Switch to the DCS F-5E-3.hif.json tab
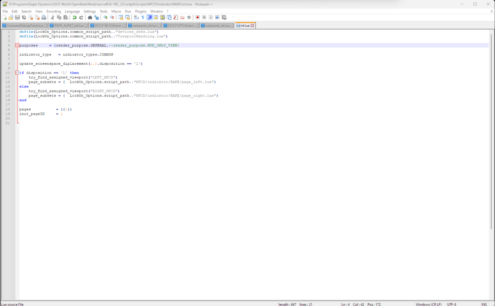This screenshot has width=495, height=306. 107,26
